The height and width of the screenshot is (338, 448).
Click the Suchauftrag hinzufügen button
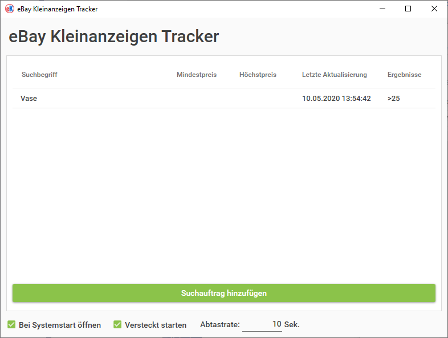pos(223,293)
